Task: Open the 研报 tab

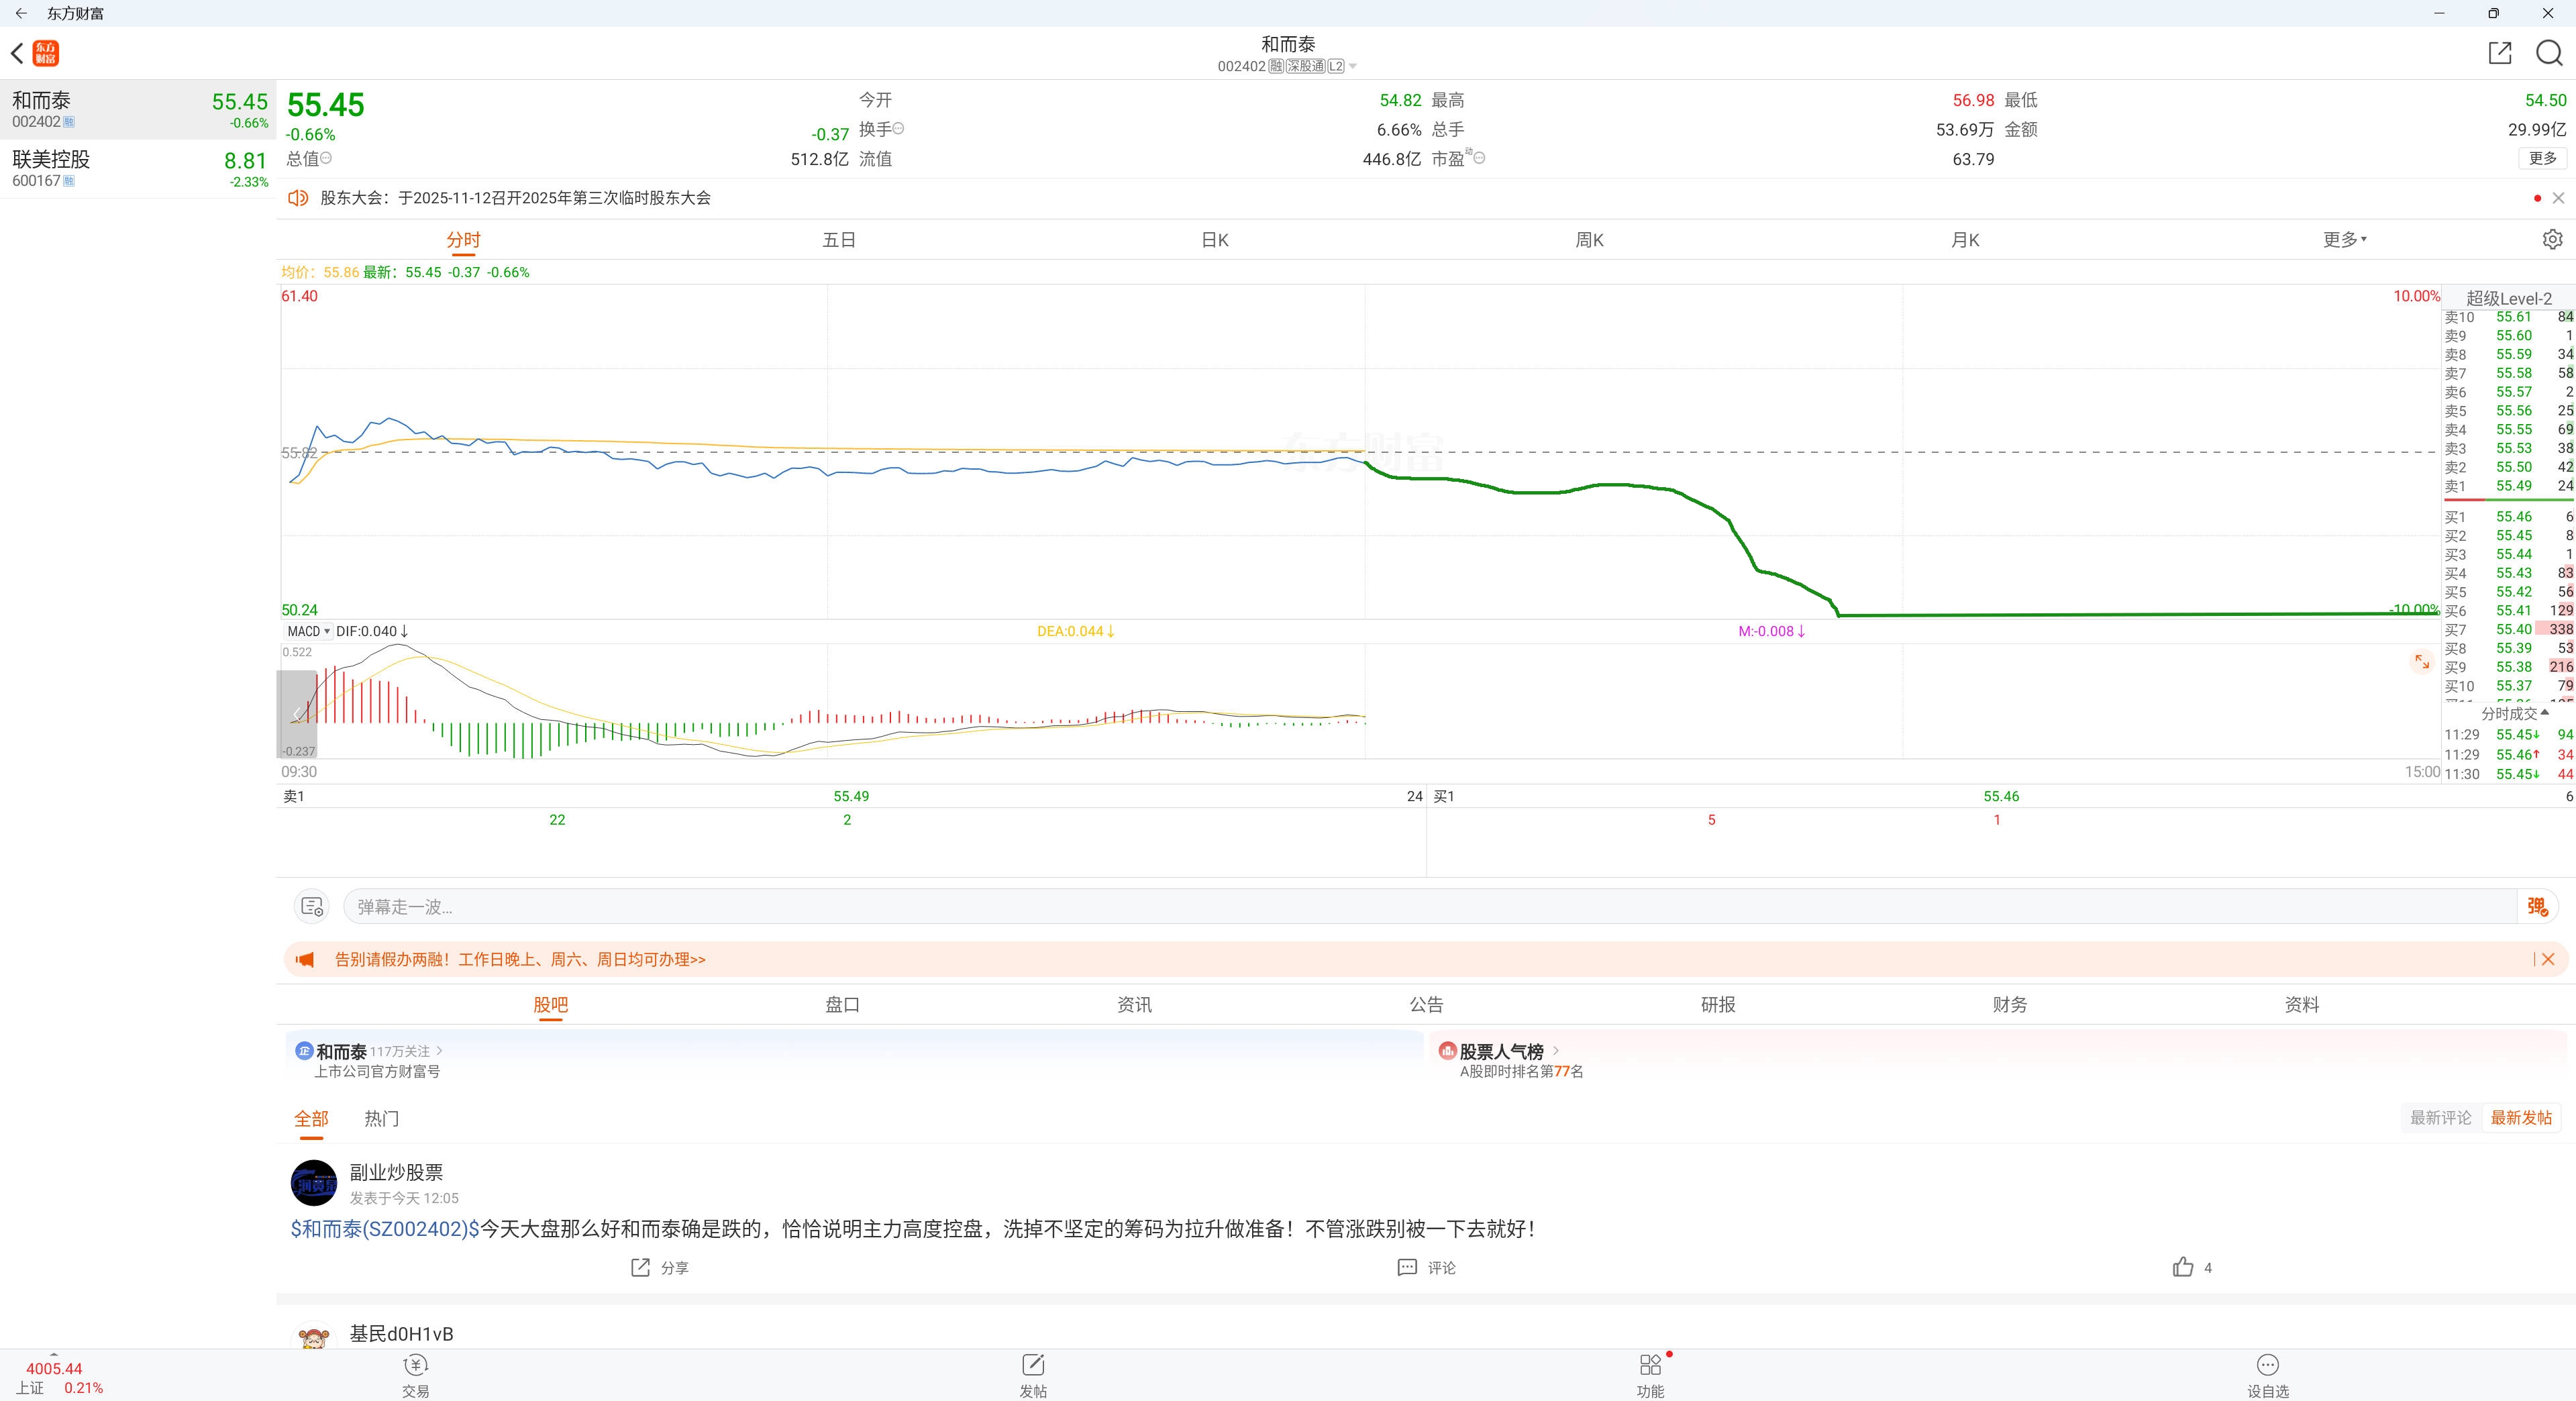Action: click(x=1717, y=1004)
